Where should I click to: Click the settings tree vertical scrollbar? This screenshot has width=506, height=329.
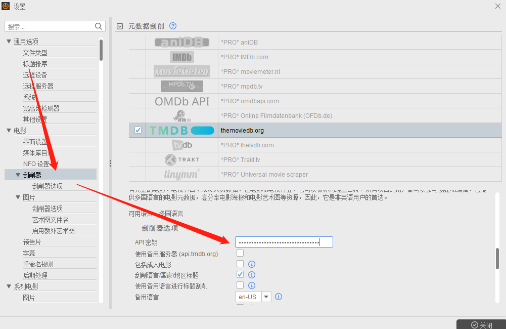[101, 50]
